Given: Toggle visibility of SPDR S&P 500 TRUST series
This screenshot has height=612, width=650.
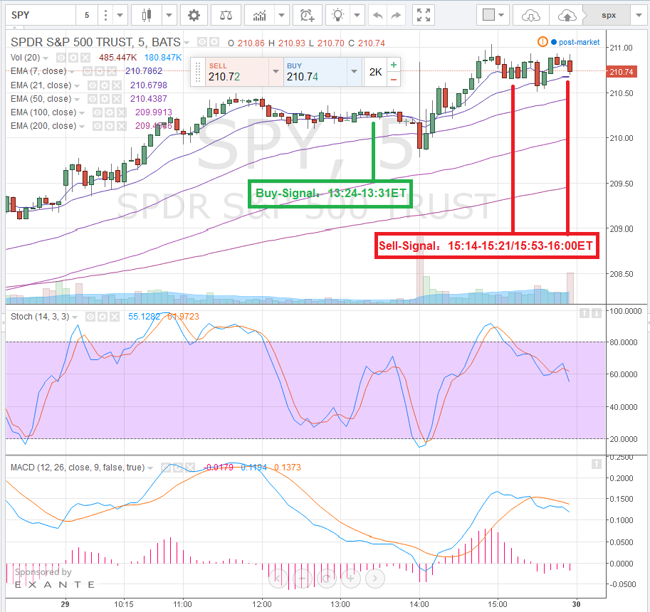Looking at the screenshot, I should pyautogui.click(x=202, y=42).
